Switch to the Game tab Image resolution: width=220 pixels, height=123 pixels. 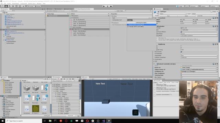(x=85, y=77)
